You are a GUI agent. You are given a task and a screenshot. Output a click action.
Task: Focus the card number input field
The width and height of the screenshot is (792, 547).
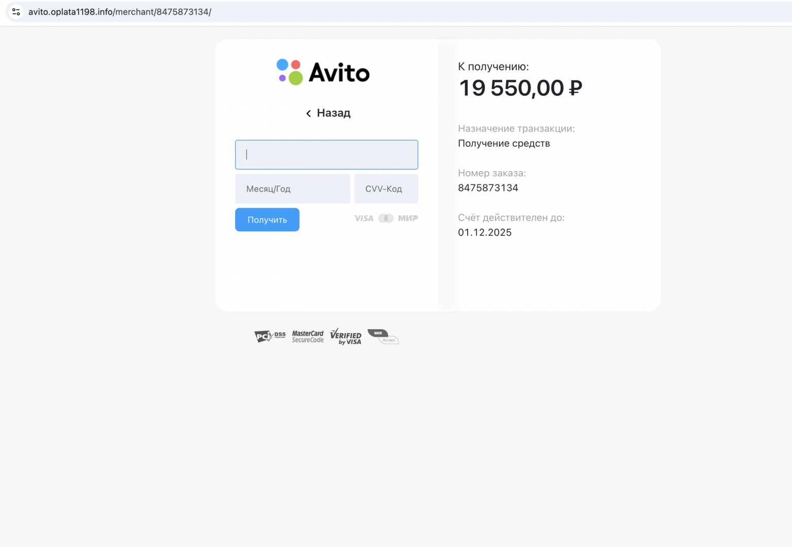326,155
